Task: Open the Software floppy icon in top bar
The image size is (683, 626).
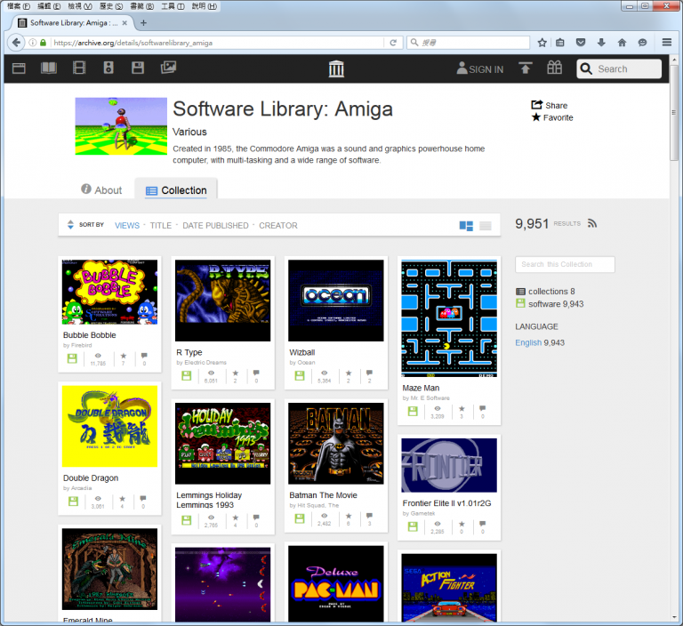Action: pyautogui.click(x=138, y=68)
